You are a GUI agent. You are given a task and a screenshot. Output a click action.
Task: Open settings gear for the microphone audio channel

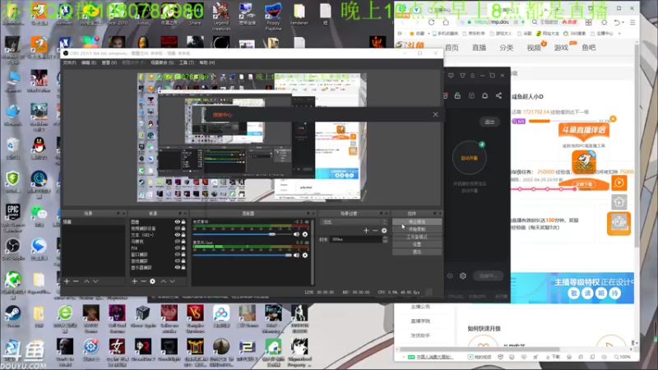(305, 255)
